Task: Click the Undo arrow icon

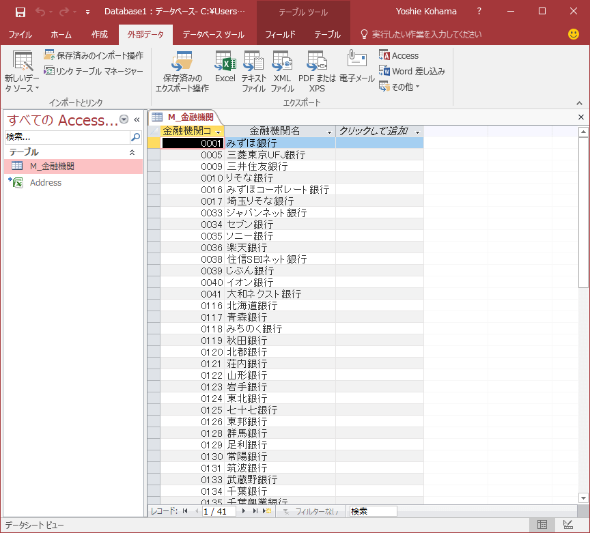Action: (40, 12)
